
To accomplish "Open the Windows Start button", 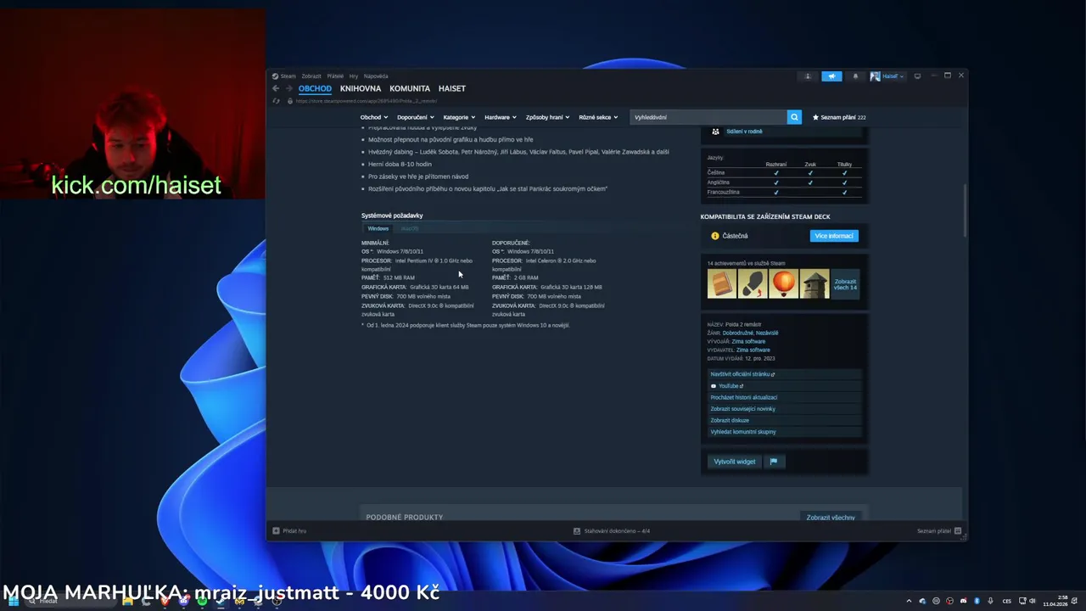I will (x=14, y=601).
